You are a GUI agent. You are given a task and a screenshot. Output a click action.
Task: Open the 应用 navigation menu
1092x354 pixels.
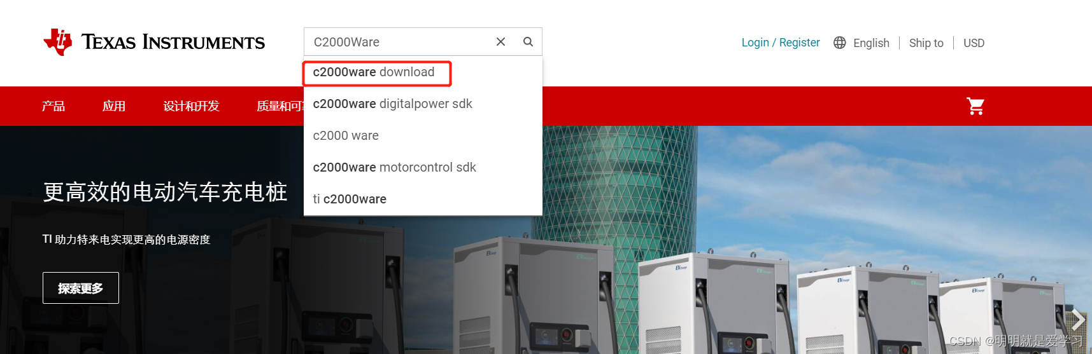(114, 106)
